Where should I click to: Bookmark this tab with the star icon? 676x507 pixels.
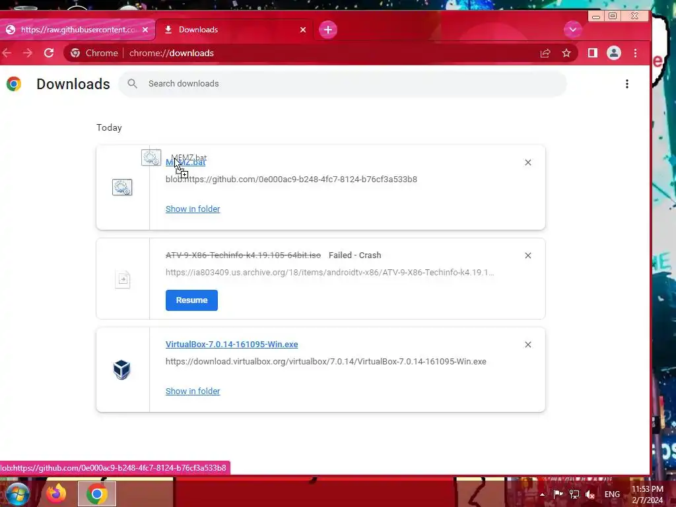point(566,53)
